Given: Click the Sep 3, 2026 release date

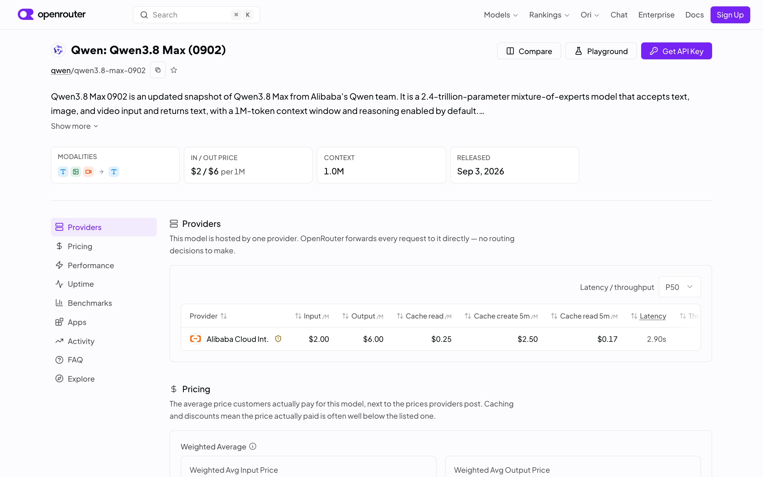Looking at the screenshot, I should 481,171.
